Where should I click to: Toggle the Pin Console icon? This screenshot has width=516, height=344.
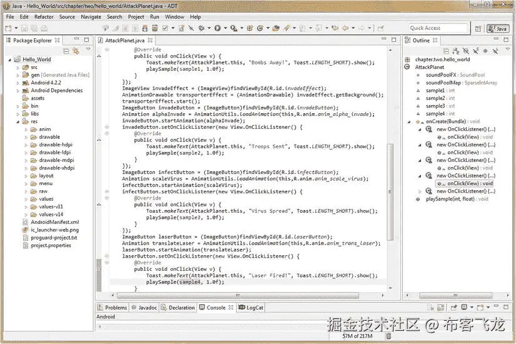[x=454, y=308]
